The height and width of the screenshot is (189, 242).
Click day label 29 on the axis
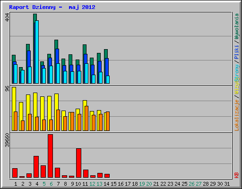(213, 184)
